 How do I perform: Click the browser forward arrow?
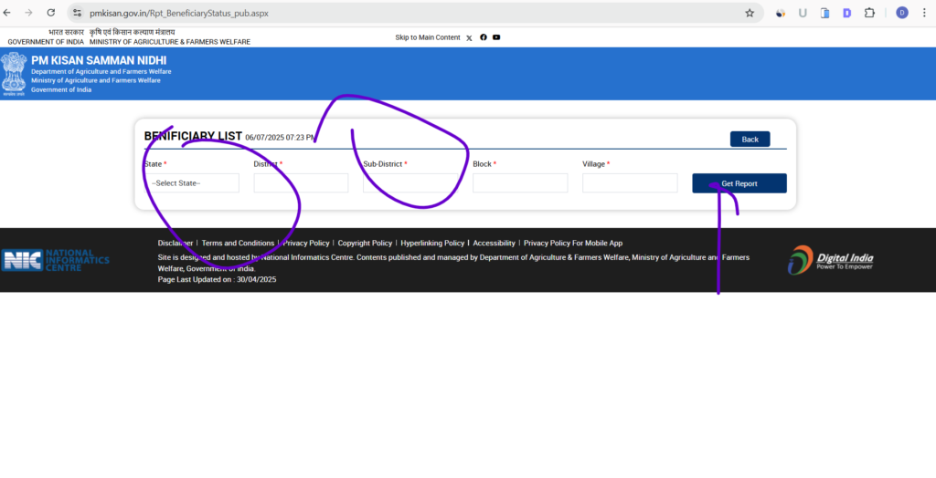pyautogui.click(x=28, y=13)
